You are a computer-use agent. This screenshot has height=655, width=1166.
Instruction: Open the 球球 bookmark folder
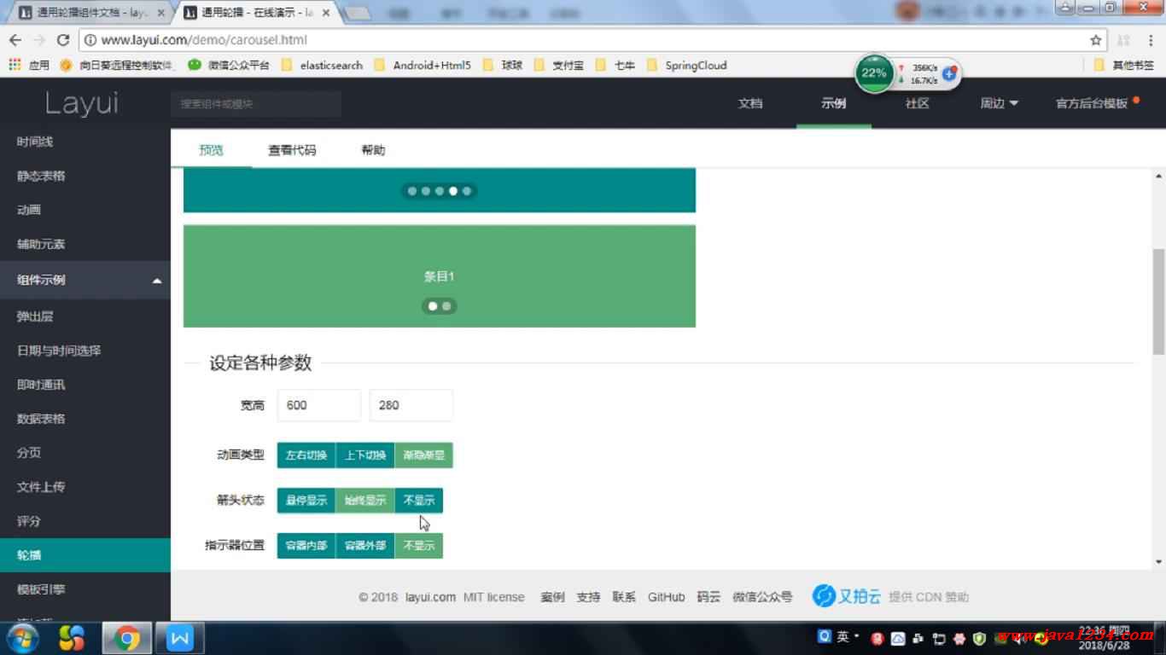point(503,65)
